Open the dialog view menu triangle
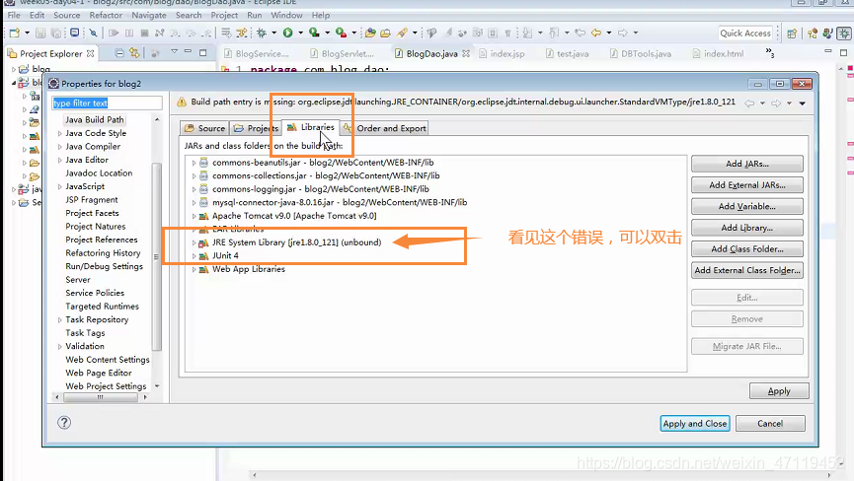This screenshot has height=481, width=854. click(x=803, y=103)
